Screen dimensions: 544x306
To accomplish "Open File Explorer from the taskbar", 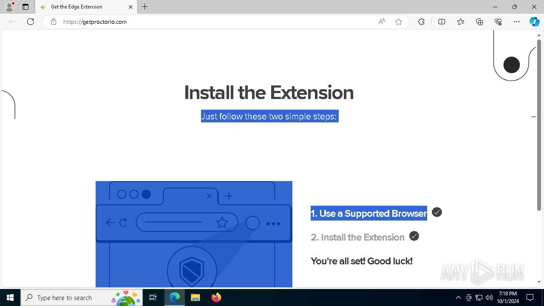I will 195,297.
